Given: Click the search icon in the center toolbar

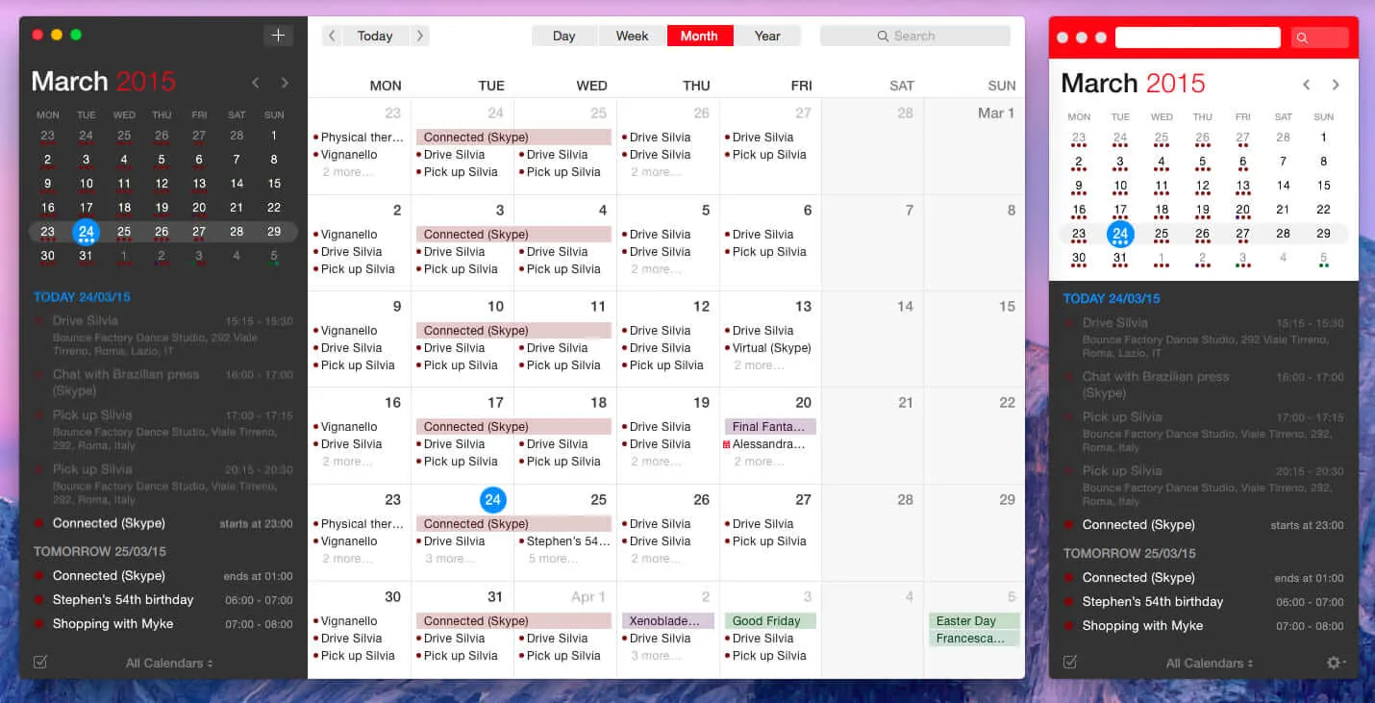Looking at the screenshot, I should tap(883, 36).
